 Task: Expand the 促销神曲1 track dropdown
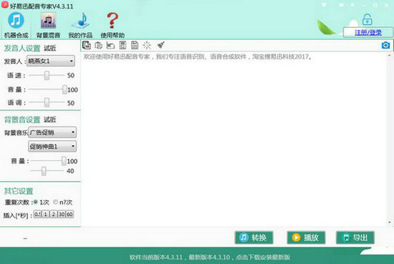(52, 146)
